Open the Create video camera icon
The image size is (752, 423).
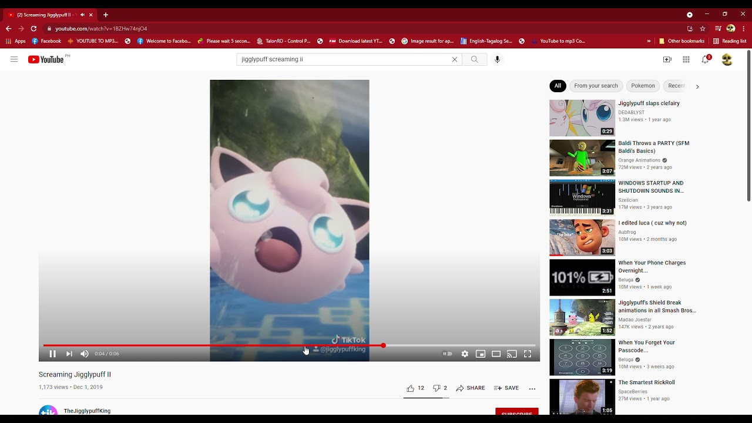click(x=667, y=59)
